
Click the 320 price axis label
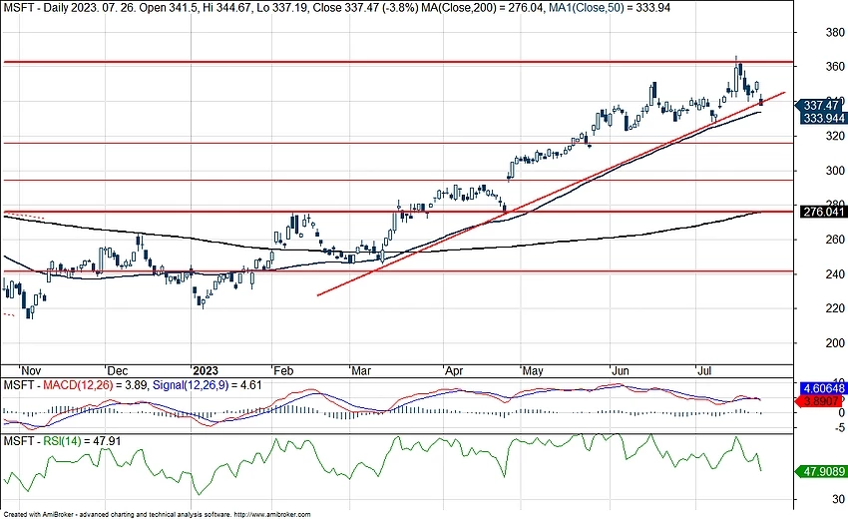pyautogui.click(x=835, y=136)
